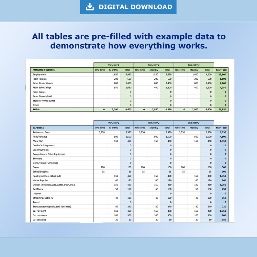Click the Rent/Housing row label
Image resolution: width=257 pixels, height=257 pixels.
pyautogui.click(x=40, y=137)
